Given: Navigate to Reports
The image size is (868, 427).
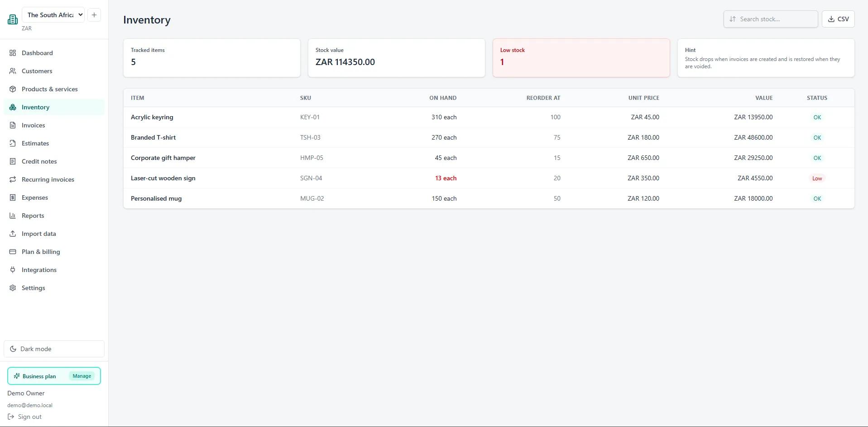Looking at the screenshot, I should [x=54, y=216].
